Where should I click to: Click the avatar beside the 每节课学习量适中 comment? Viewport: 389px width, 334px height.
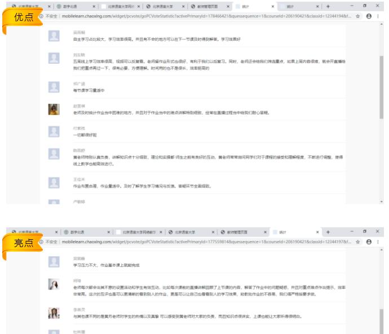54,87
